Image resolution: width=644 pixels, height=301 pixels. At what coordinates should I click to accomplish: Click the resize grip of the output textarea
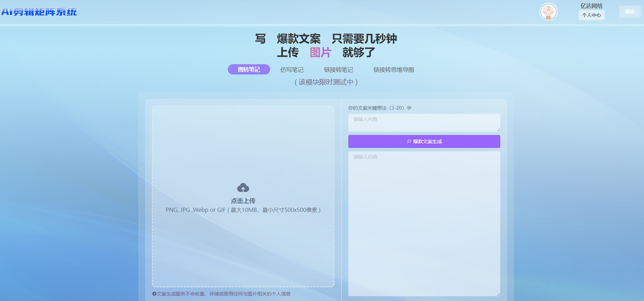click(x=498, y=294)
